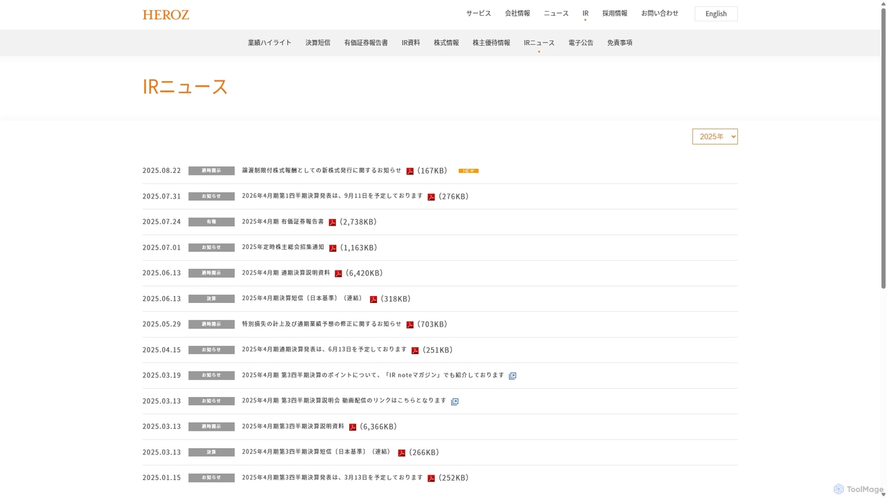Open link 2025年4月期第3四半期決算説明資料
Screen dimensions: 887x498
(292, 426)
